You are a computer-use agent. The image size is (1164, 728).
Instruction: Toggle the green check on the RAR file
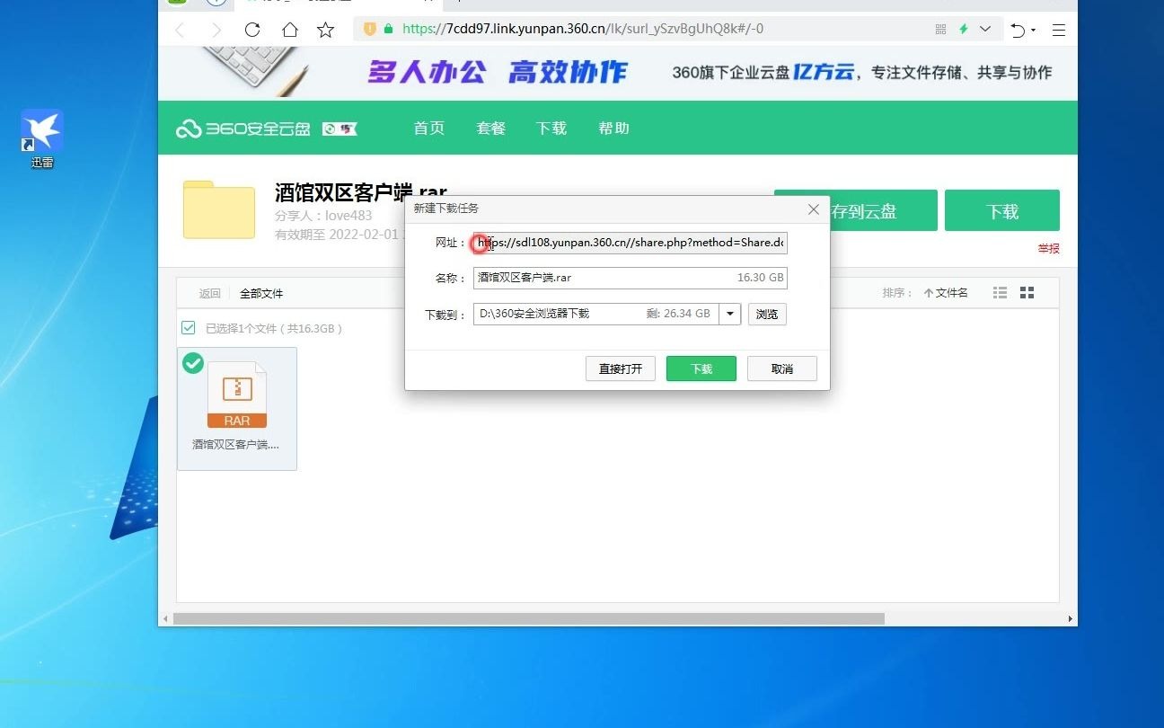(193, 363)
